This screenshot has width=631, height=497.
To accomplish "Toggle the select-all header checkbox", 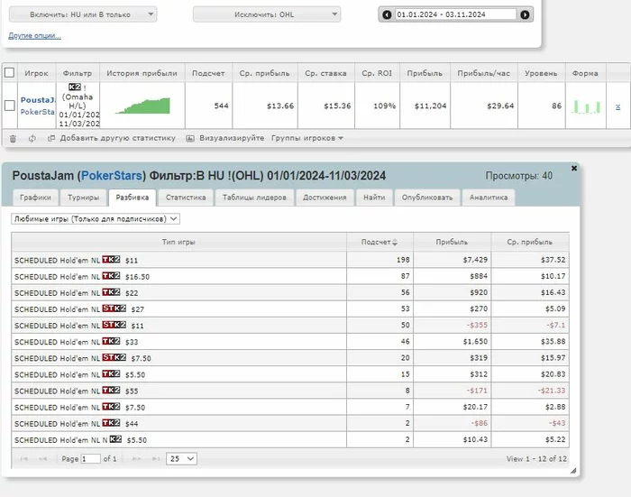I will [x=10, y=72].
